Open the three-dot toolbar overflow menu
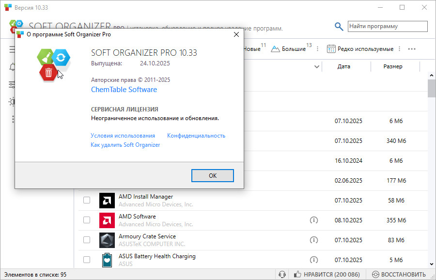This screenshot has width=436, height=280. [412, 49]
